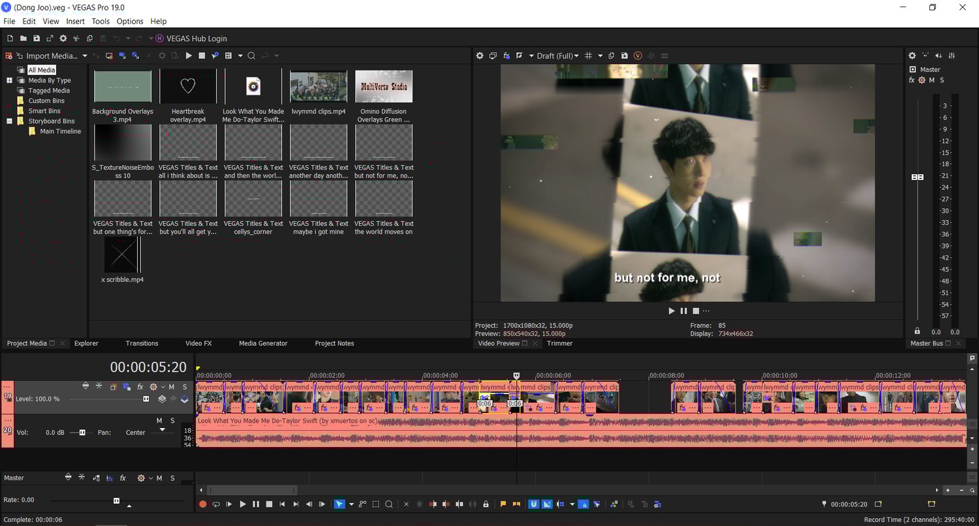This screenshot has width=979, height=526.
Task: Expand the Media By Type tree node
Action: click(x=10, y=80)
